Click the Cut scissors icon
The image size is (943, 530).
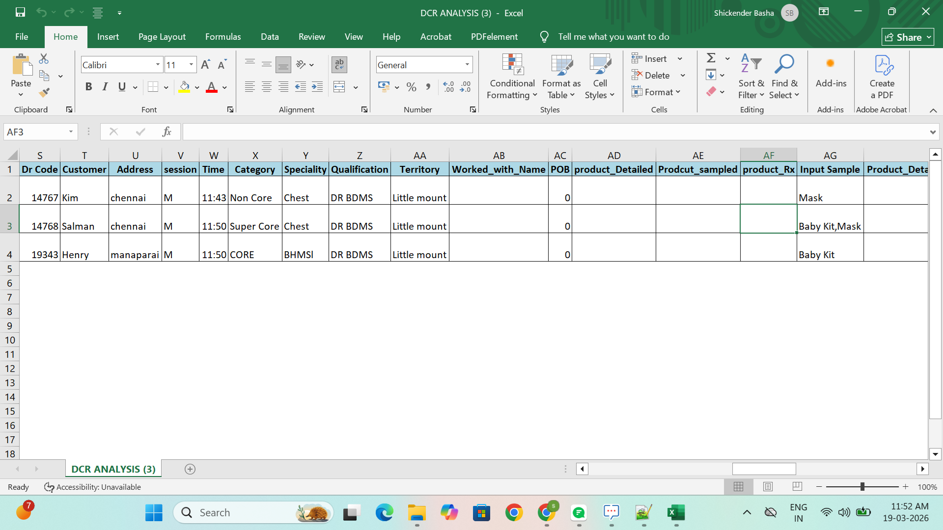44,59
